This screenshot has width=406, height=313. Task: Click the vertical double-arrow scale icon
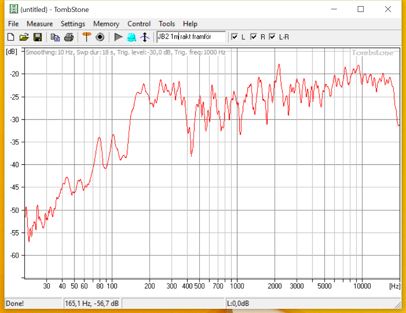point(145,37)
